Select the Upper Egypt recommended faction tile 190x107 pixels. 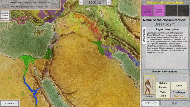point(147,11)
